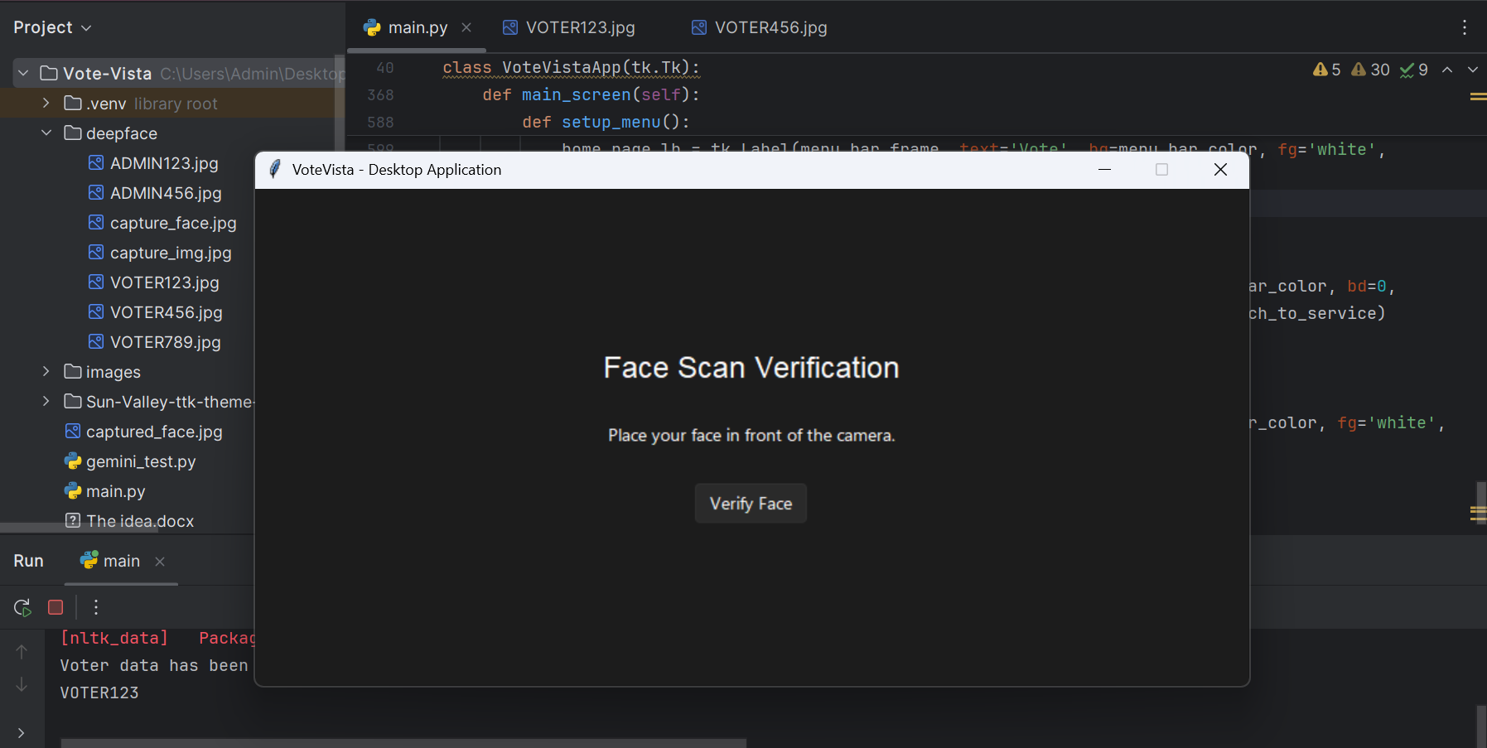Click the typo indicator showing 9
This screenshot has height=748, width=1487.
1414,70
